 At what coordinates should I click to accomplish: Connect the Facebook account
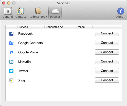pyautogui.click(x=107, y=33)
